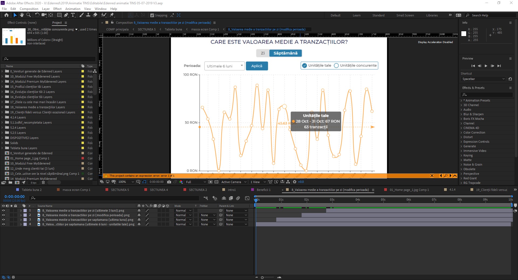
Task: Select the Hand tool
Action: point(22,15)
